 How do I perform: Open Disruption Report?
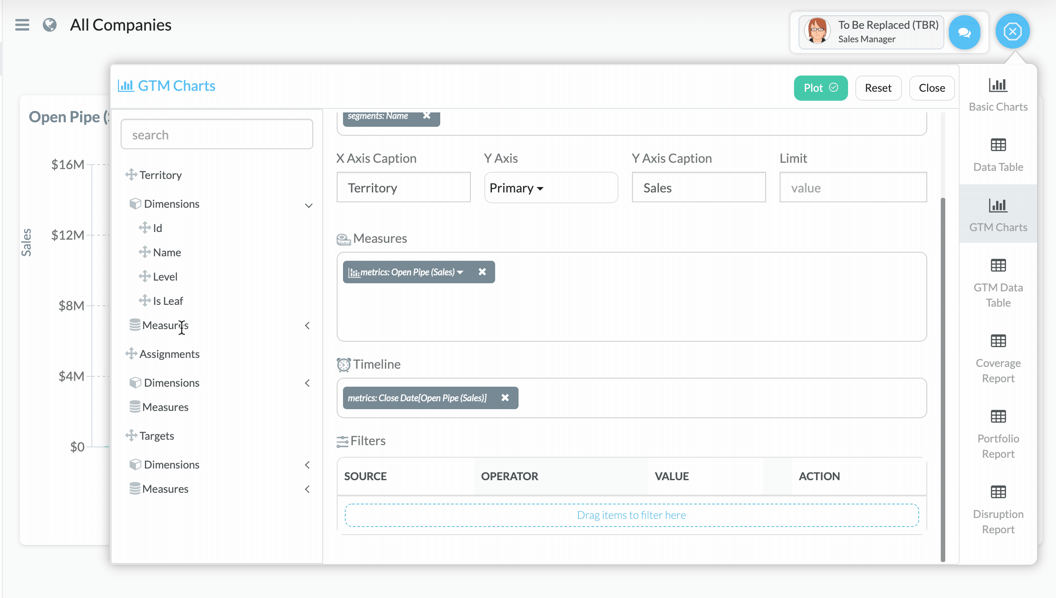point(998,509)
